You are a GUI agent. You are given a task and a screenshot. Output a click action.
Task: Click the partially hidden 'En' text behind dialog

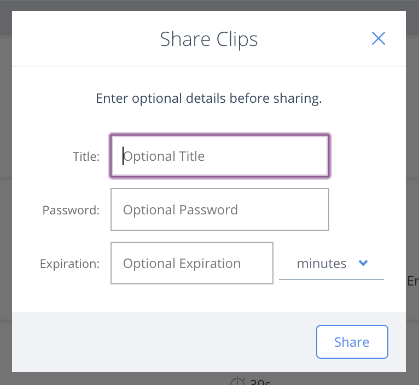pos(413,281)
